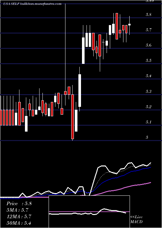Click the 'USA SELF bullkhan.munafasutra.com' title text

32,4
